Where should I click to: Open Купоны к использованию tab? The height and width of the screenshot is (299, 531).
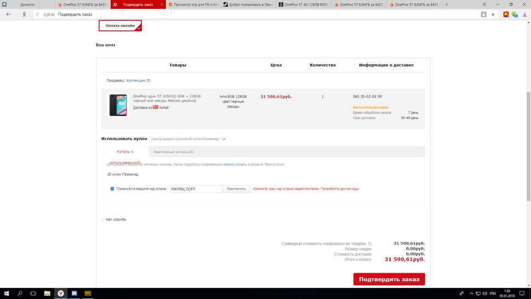click(125, 152)
